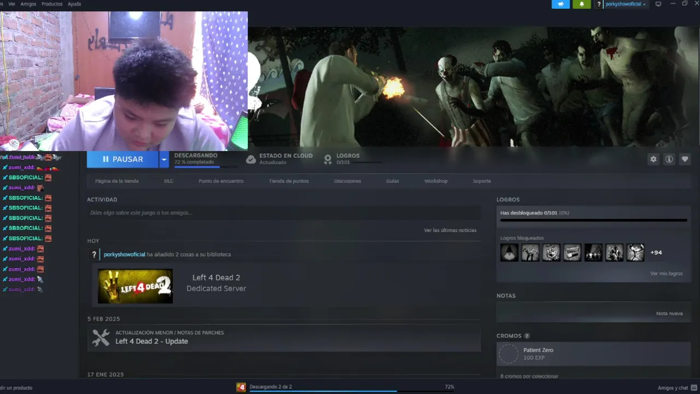This screenshot has height=394, width=700.
Task: Click the fourth locked achievement icon
Action: pos(572,252)
